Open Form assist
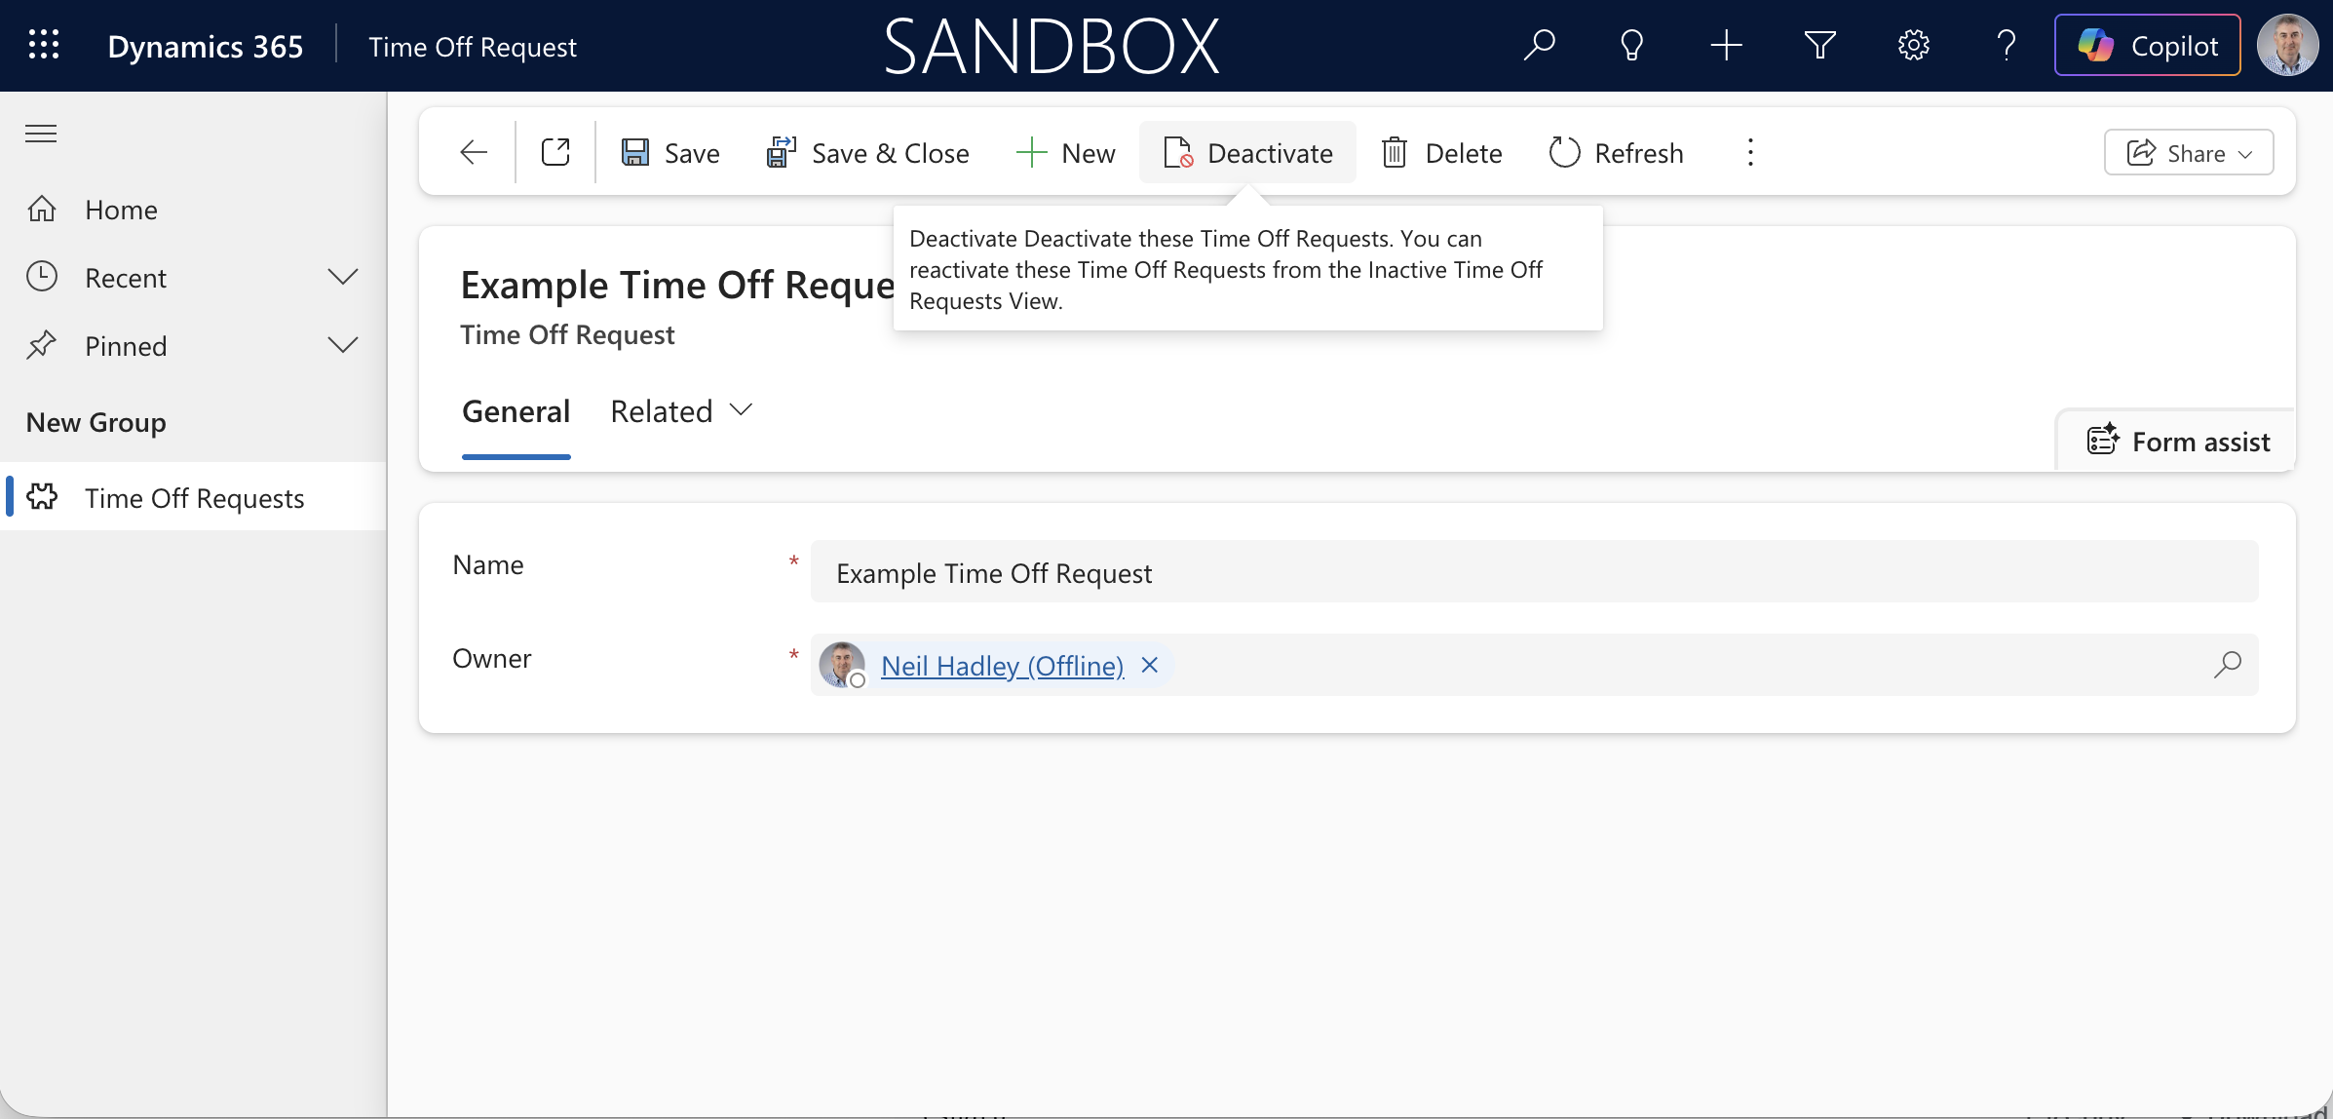 click(x=2178, y=442)
